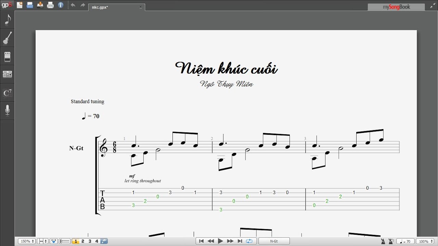Toggle multi-voice edit button after voice 4

[x=104, y=241]
